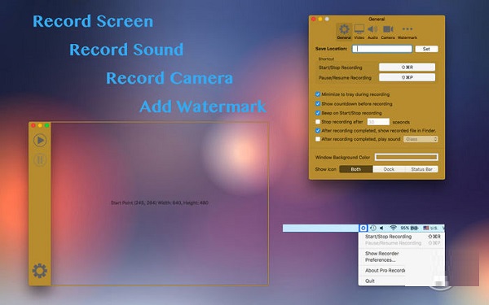Click the Set button for save location

pos(426,49)
